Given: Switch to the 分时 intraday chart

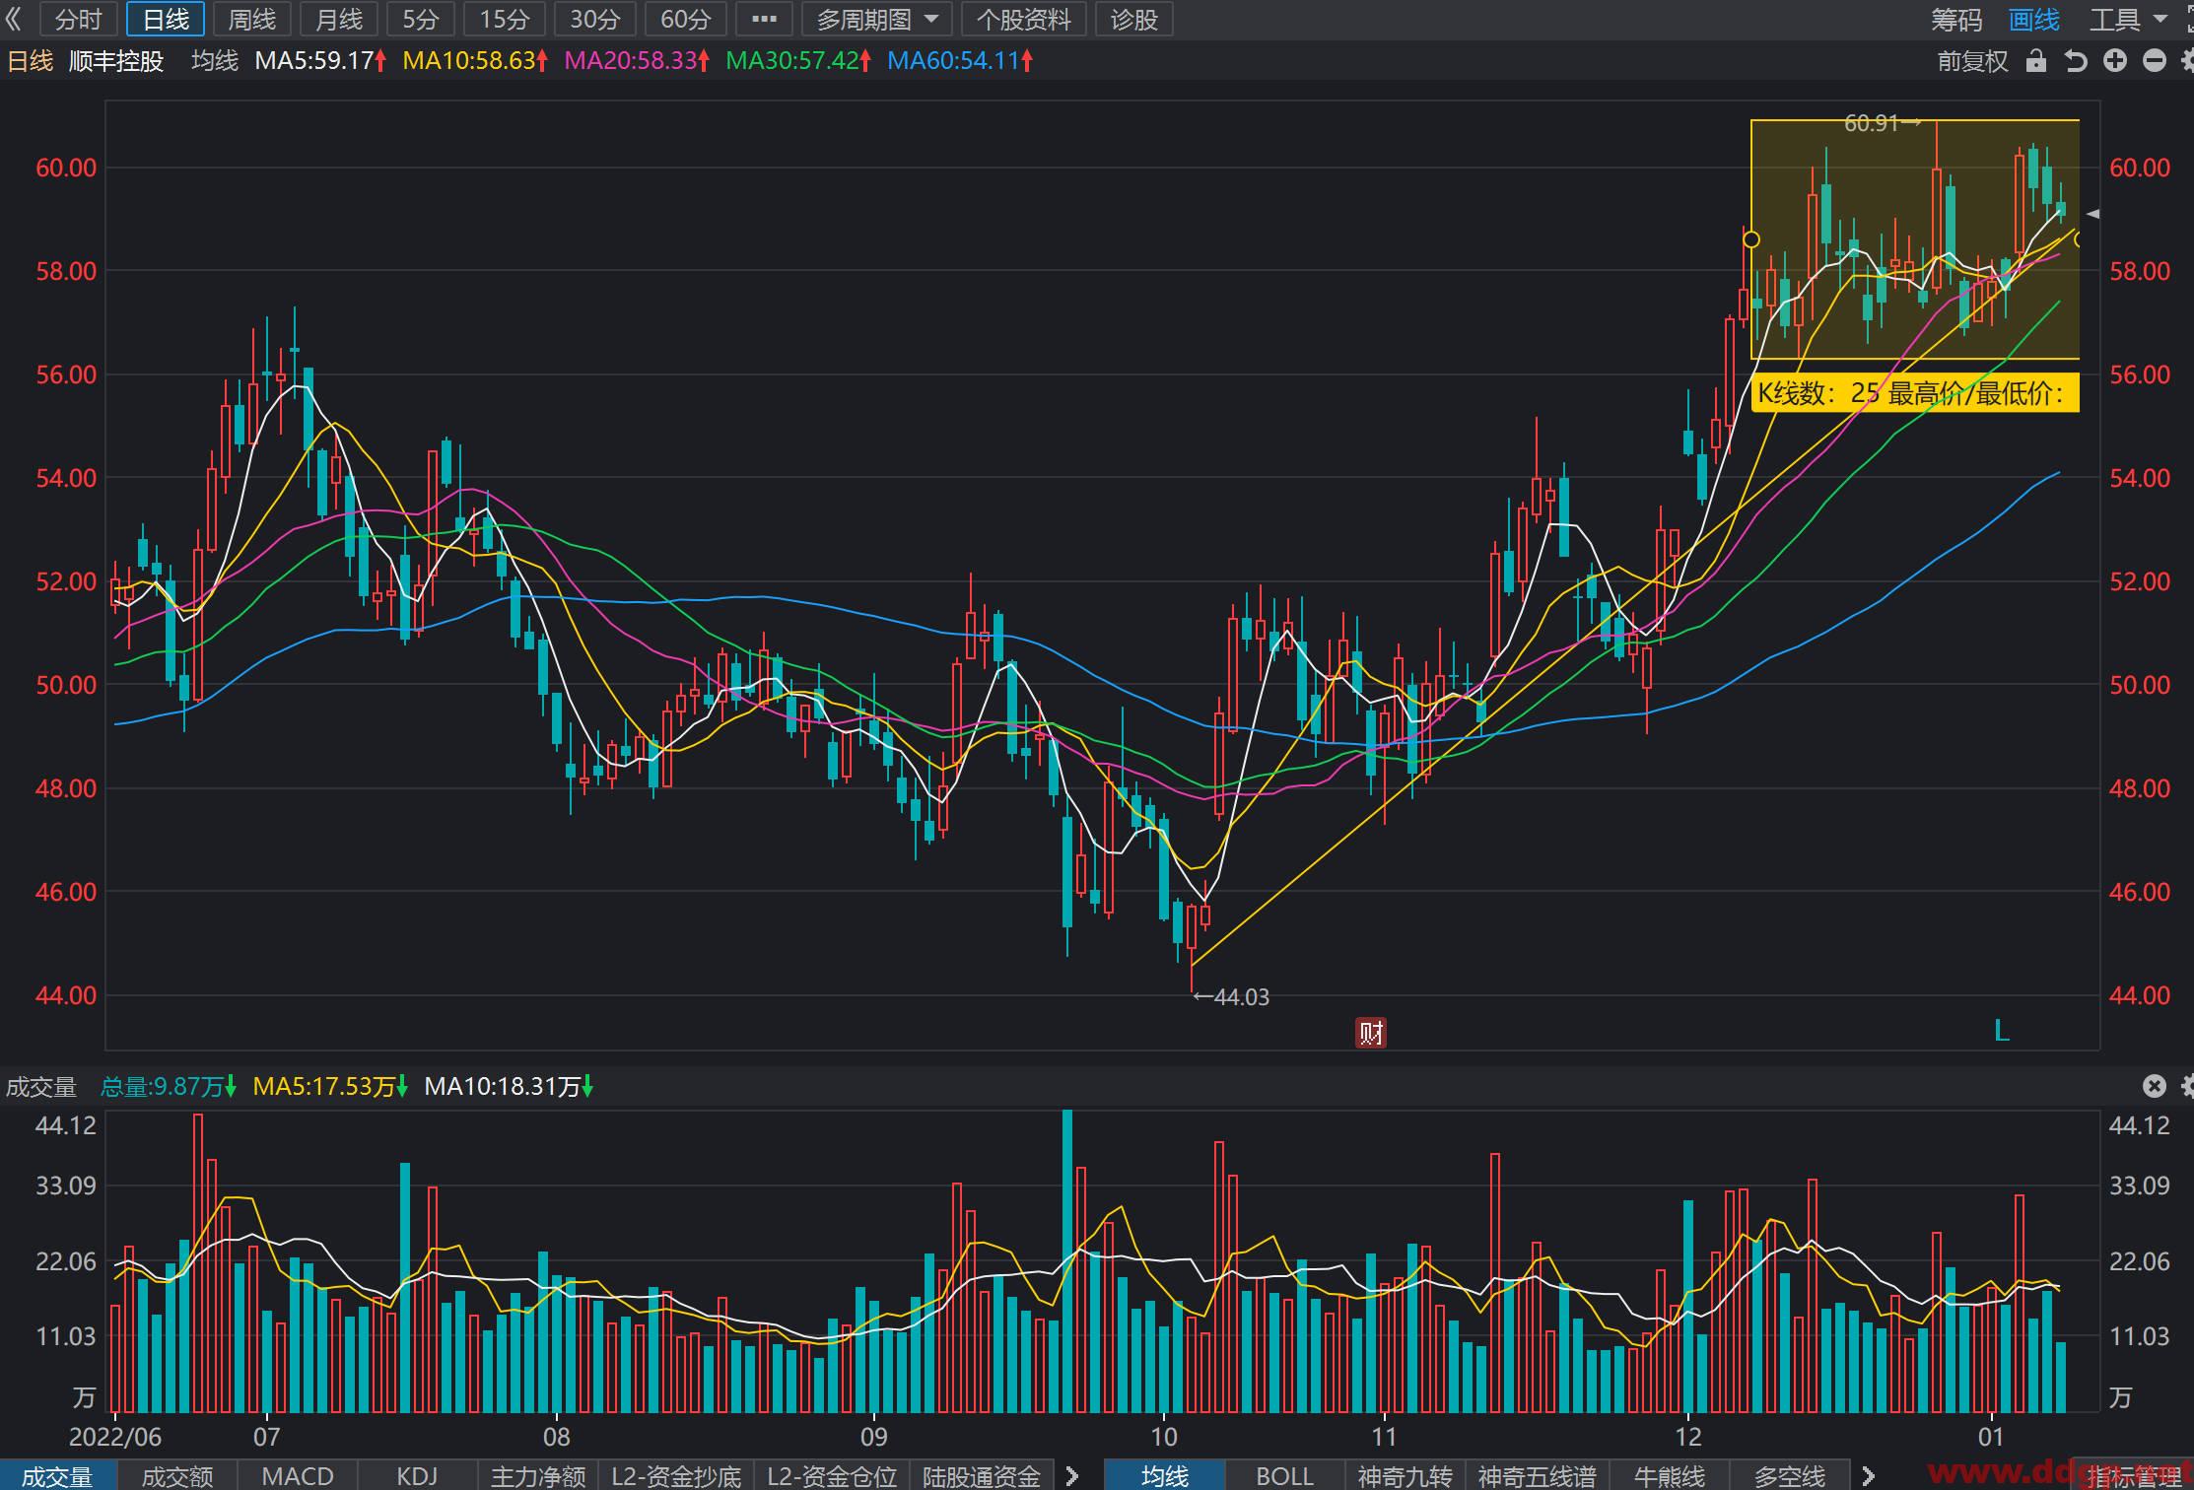Looking at the screenshot, I should coord(79,19).
